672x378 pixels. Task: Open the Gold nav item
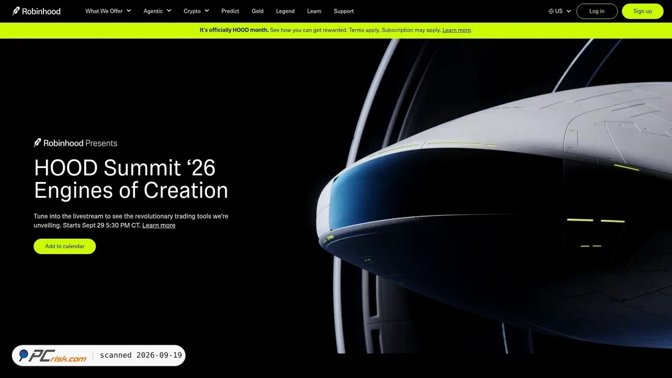click(258, 11)
